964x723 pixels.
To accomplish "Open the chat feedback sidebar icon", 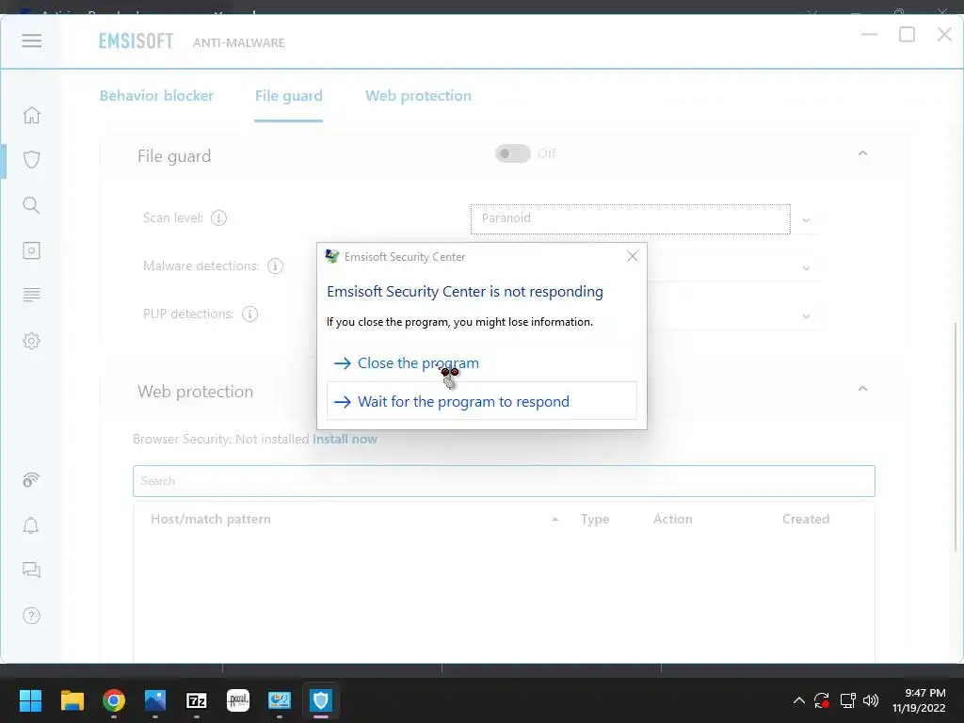I will [x=31, y=570].
